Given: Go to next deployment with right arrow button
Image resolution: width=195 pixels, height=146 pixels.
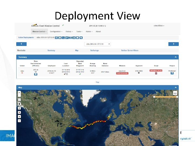Looking at the screenshot, I should pyautogui.click(x=174, y=44).
